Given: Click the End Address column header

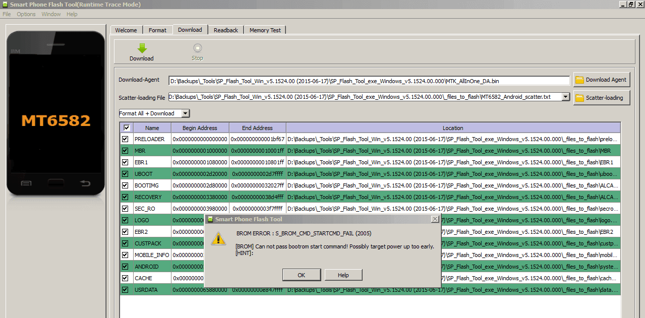Looking at the screenshot, I should [257, 128].
